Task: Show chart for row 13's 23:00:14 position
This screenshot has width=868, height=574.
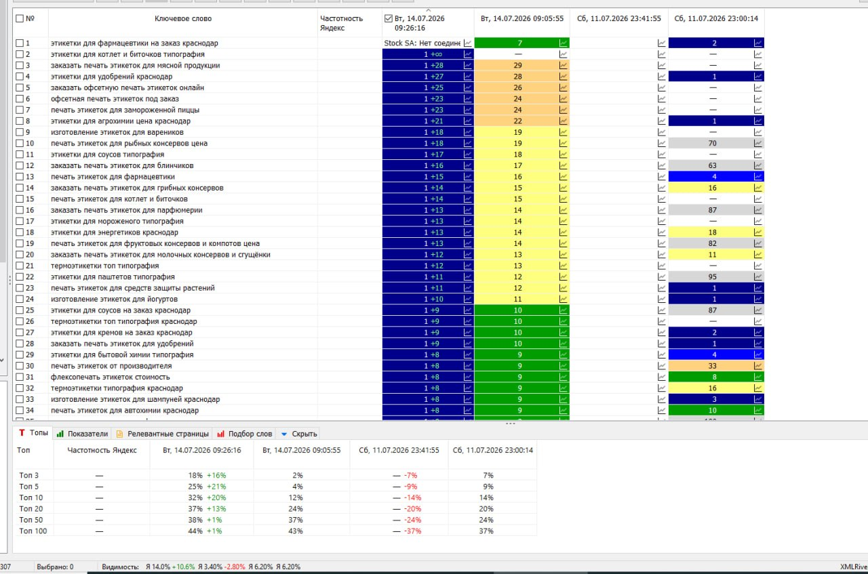Action: pos(758,176)
